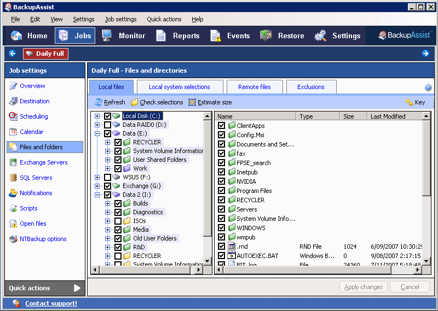Open the File menu

15,19
